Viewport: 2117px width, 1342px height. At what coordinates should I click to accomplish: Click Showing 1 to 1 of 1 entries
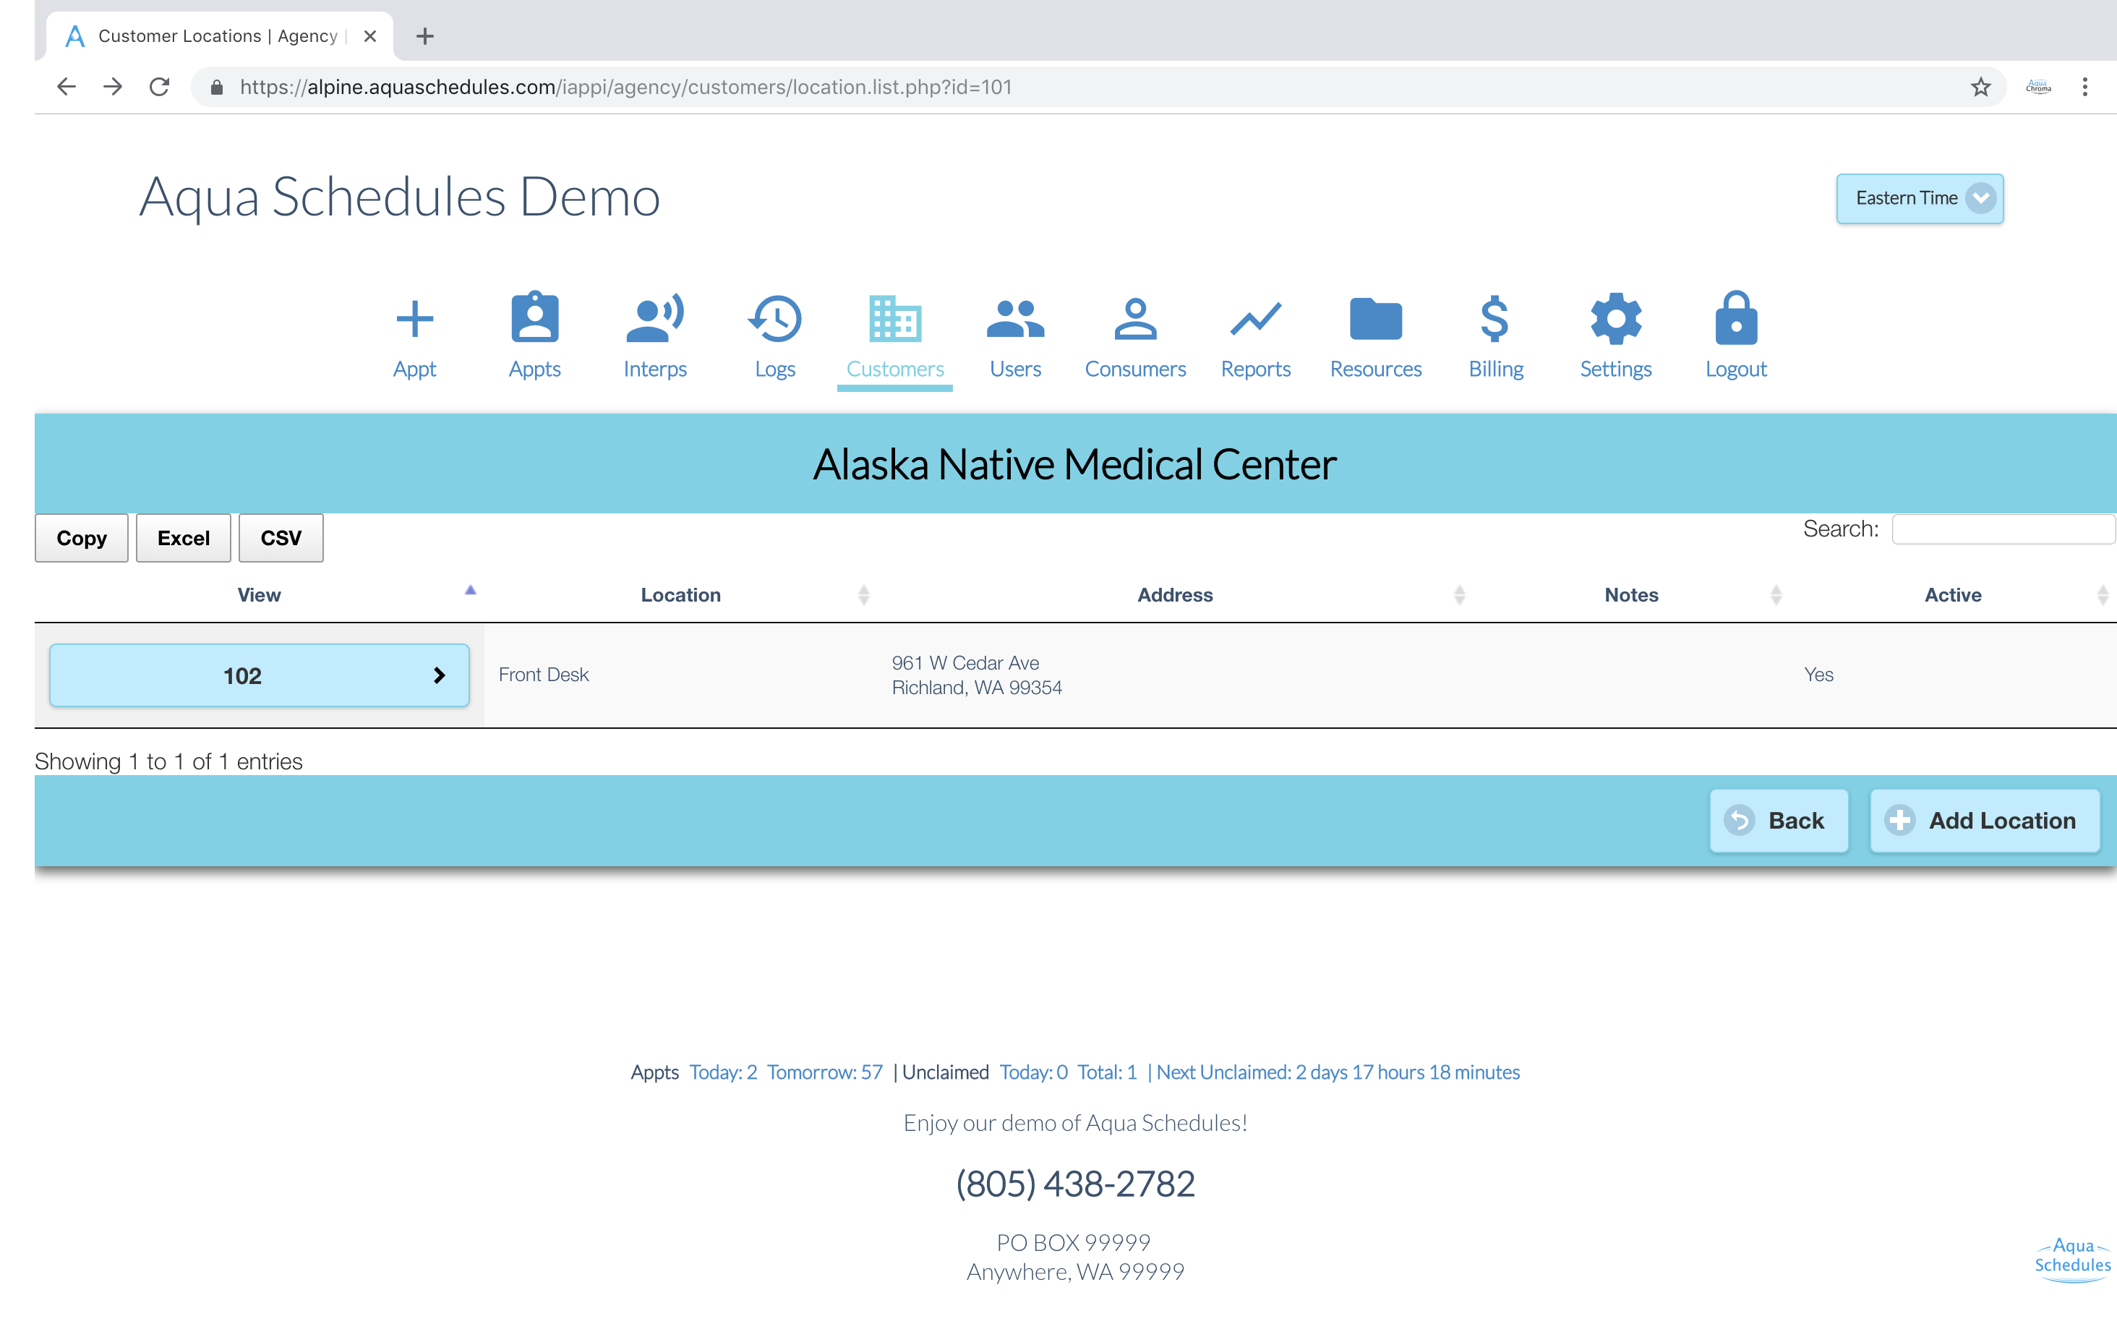coord(168,761)
